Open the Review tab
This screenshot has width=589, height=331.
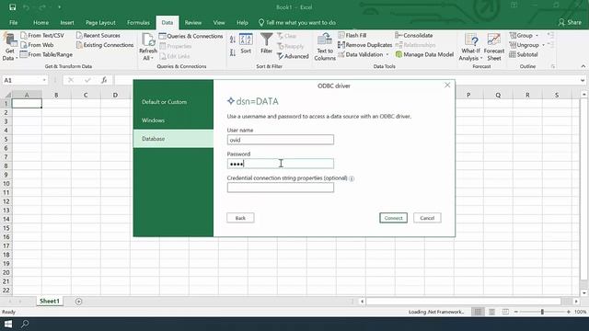click(x=192, y=22)
